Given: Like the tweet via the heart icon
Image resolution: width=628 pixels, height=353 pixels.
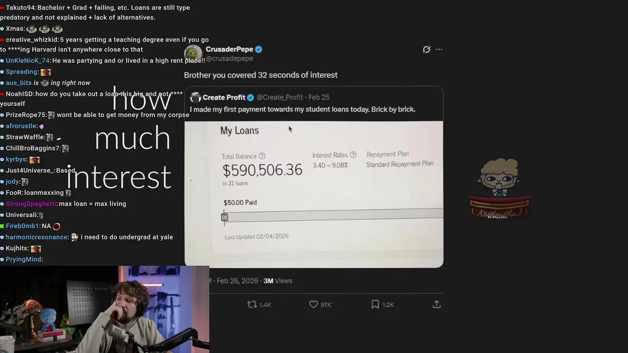Looking at the screenshot, I should (314, 304).
